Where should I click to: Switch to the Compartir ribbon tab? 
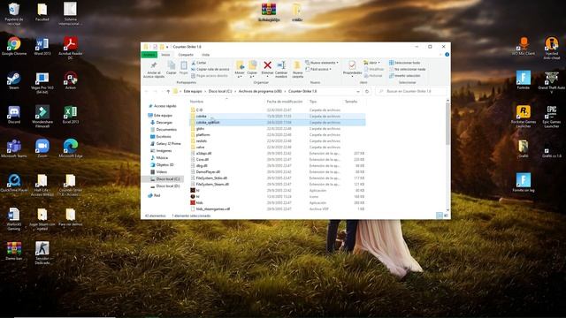click(186, 55)
